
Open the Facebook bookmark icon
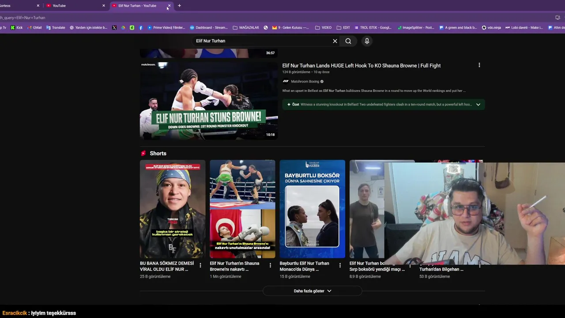click(x=141, y=27)
